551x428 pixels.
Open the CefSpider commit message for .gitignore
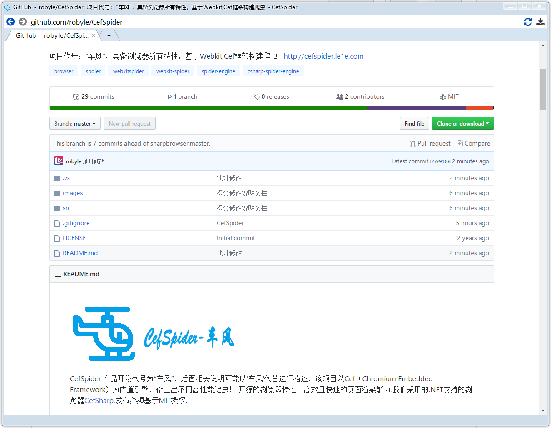230,223
